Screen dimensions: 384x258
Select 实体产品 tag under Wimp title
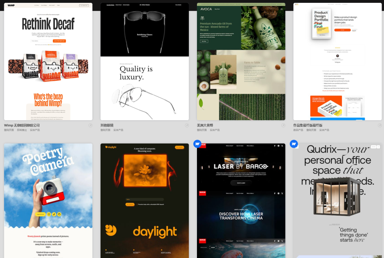35,130
